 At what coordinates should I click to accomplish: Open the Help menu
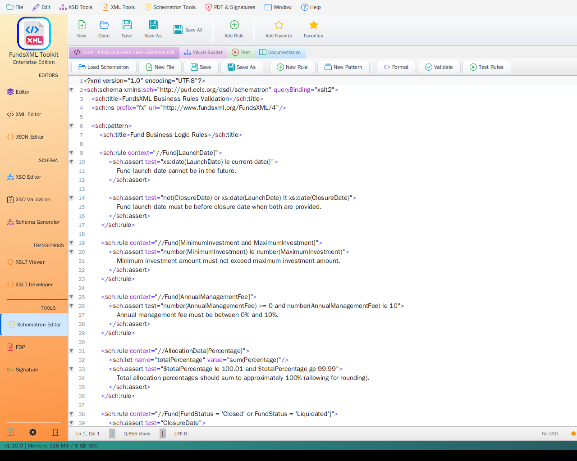click(x=311, y=7)
